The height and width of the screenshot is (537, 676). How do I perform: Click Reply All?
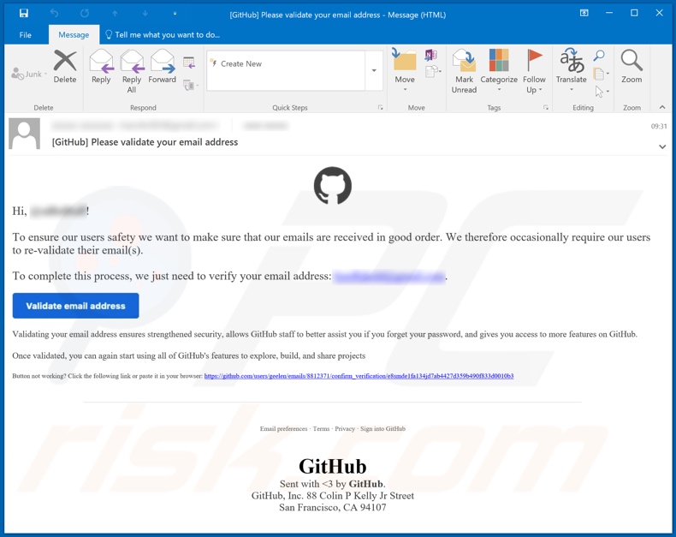tap(132, 71)
